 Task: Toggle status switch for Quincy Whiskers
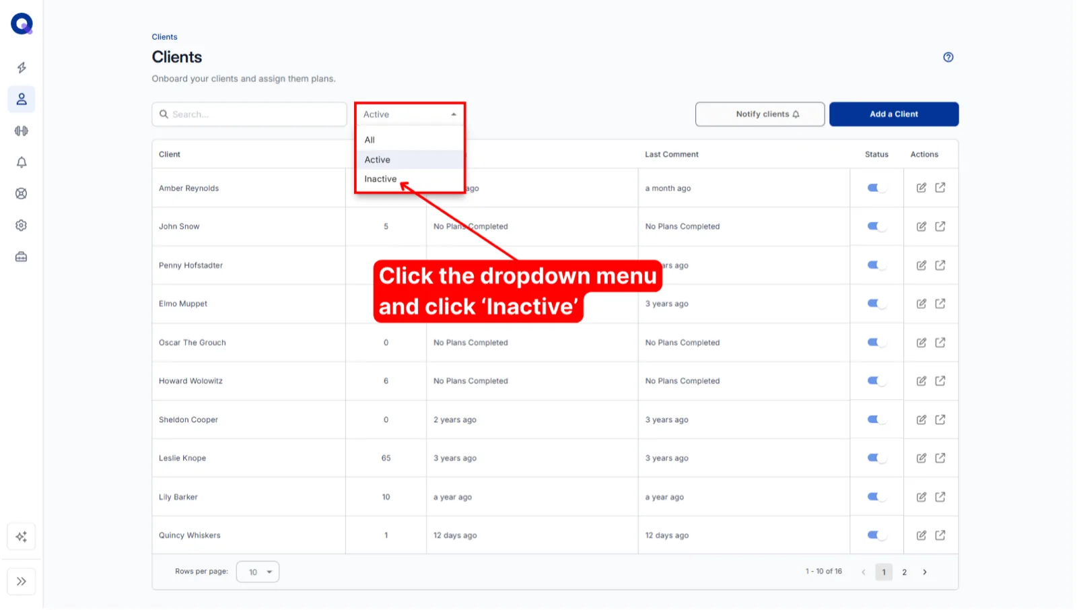(x=876, y=535)
